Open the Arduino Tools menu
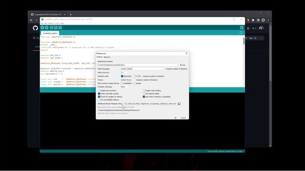This screenshot has height=171, width=305. (57, 23)
